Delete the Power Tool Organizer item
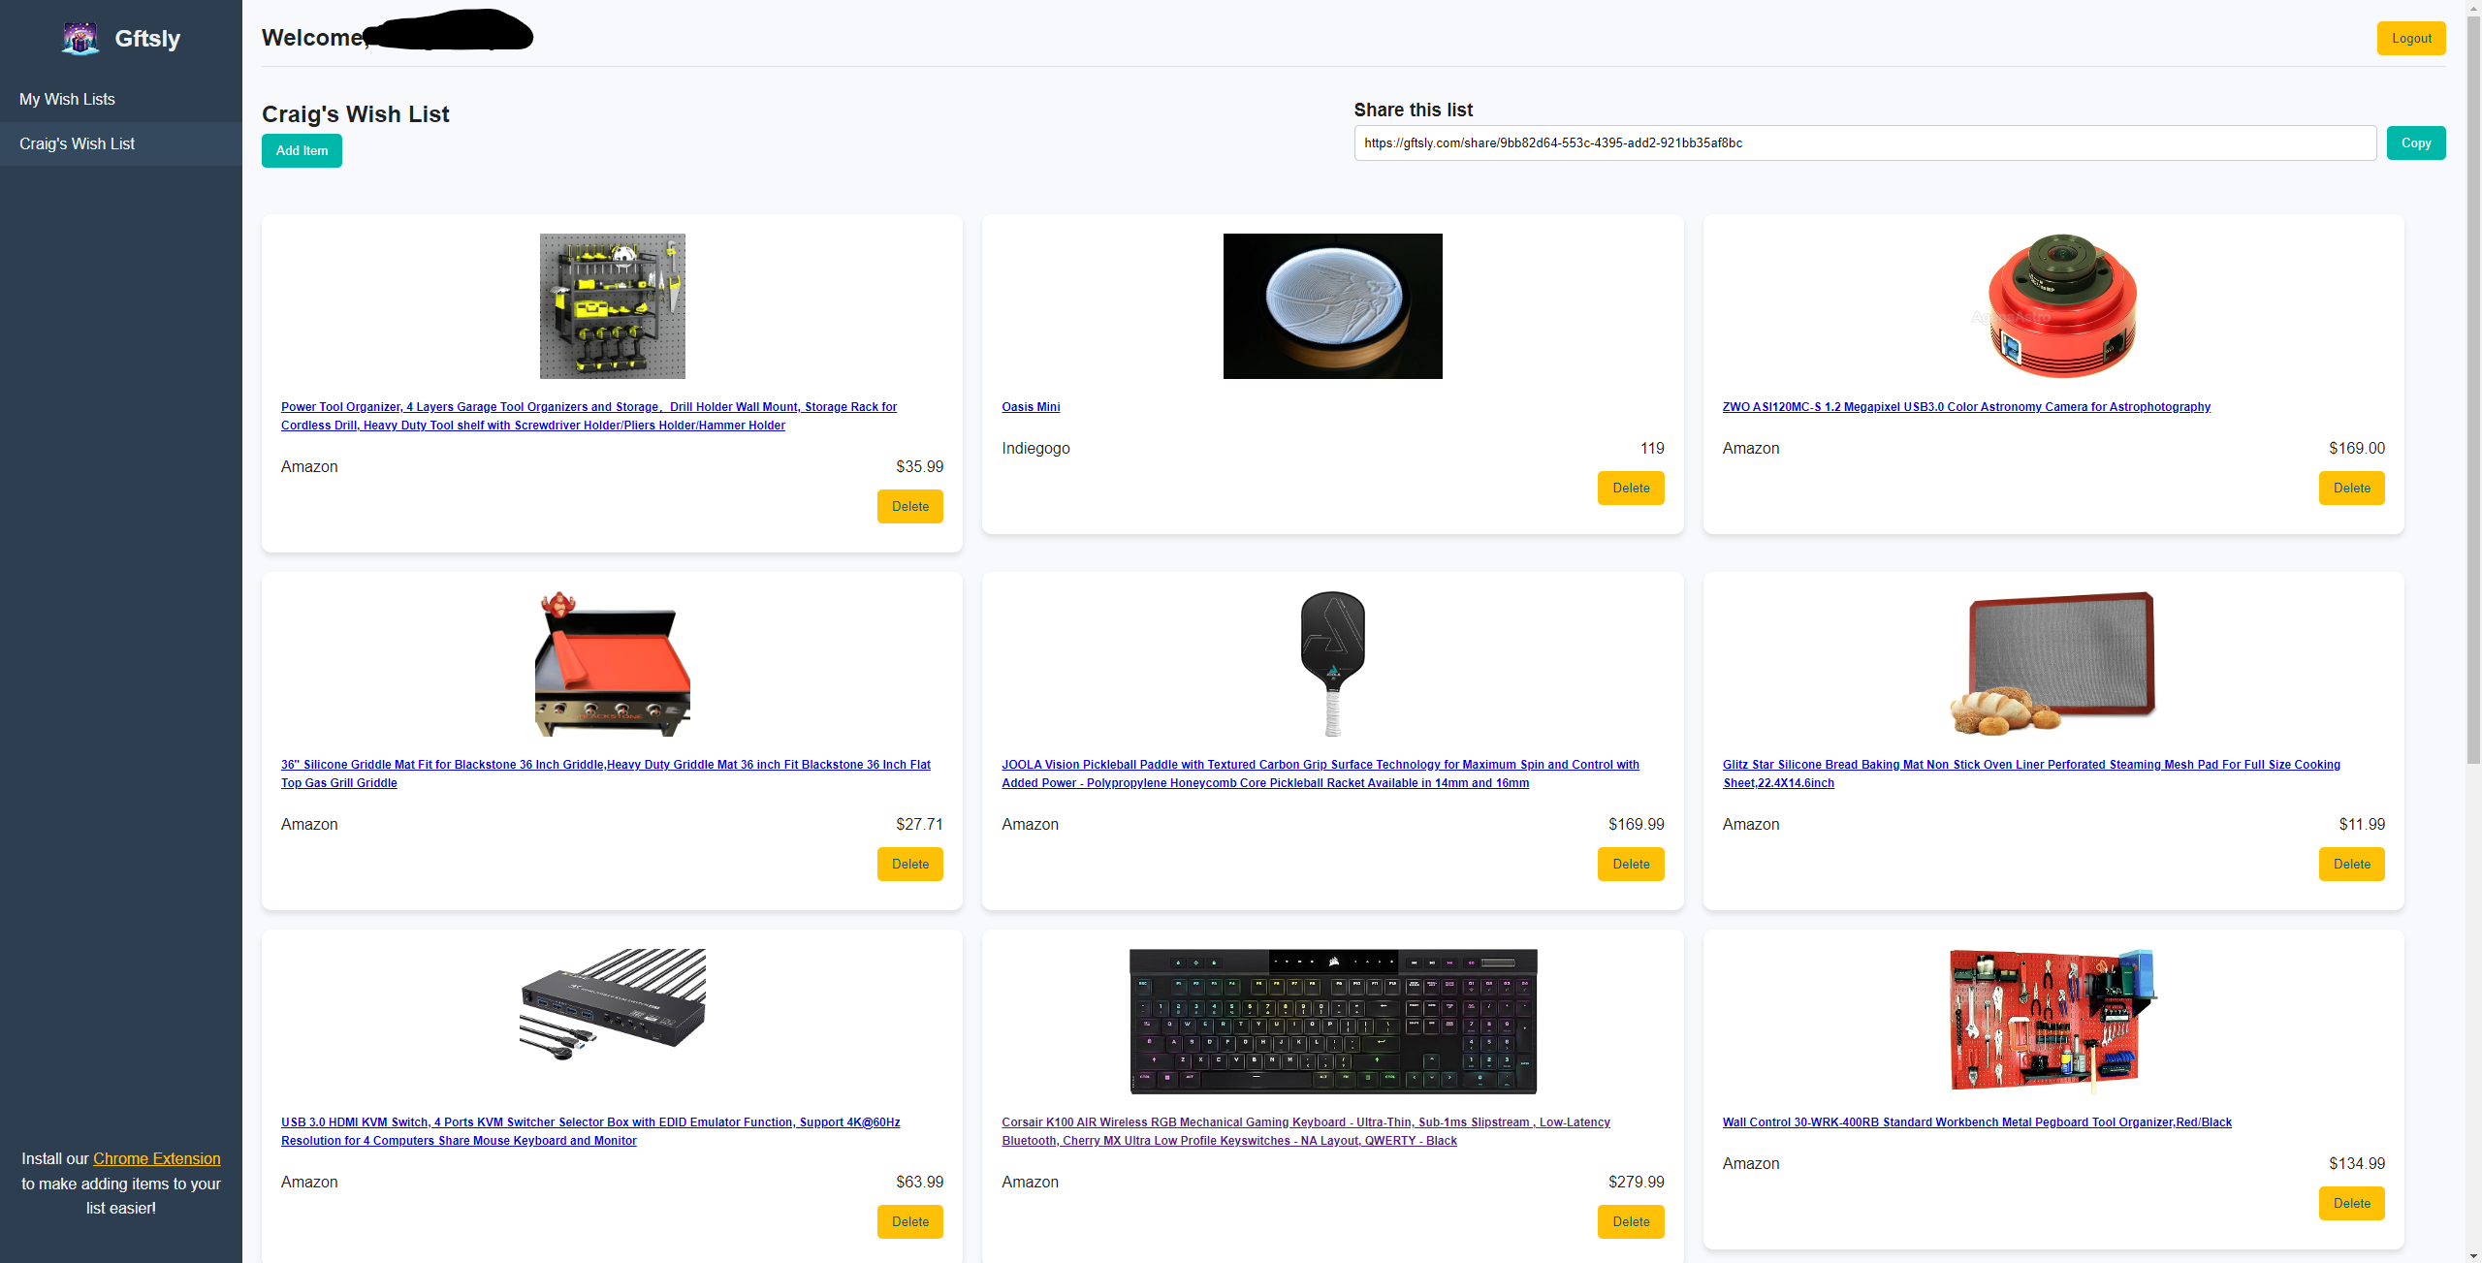This screenshot has height=1263, width=2482. (909, 506)
